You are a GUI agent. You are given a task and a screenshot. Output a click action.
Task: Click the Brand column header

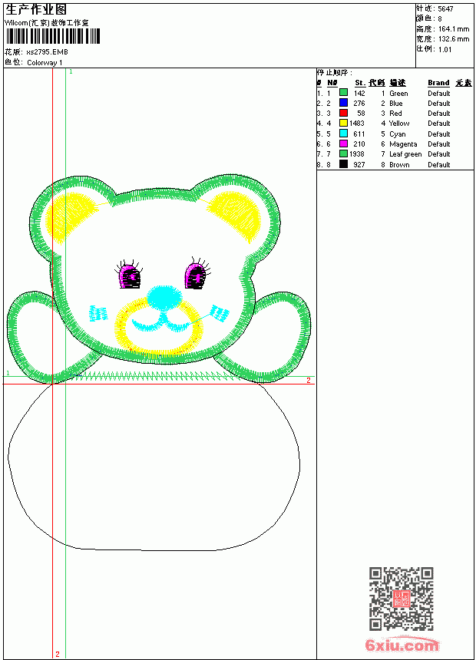pyautogui.click(x=438, y=83)
